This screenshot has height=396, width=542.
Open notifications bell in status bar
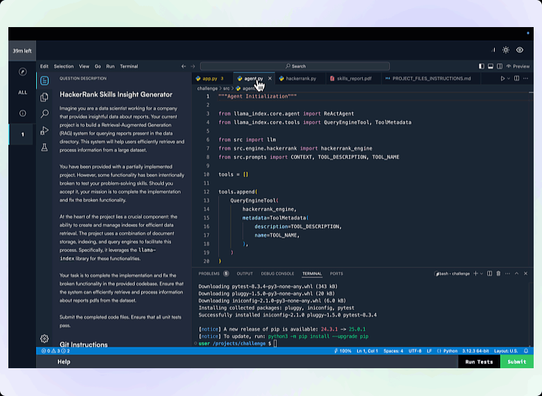(526, 351)
